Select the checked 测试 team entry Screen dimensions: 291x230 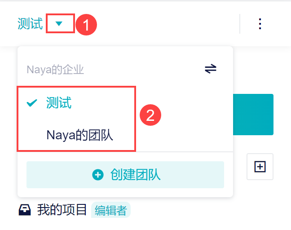click(59, 103)
